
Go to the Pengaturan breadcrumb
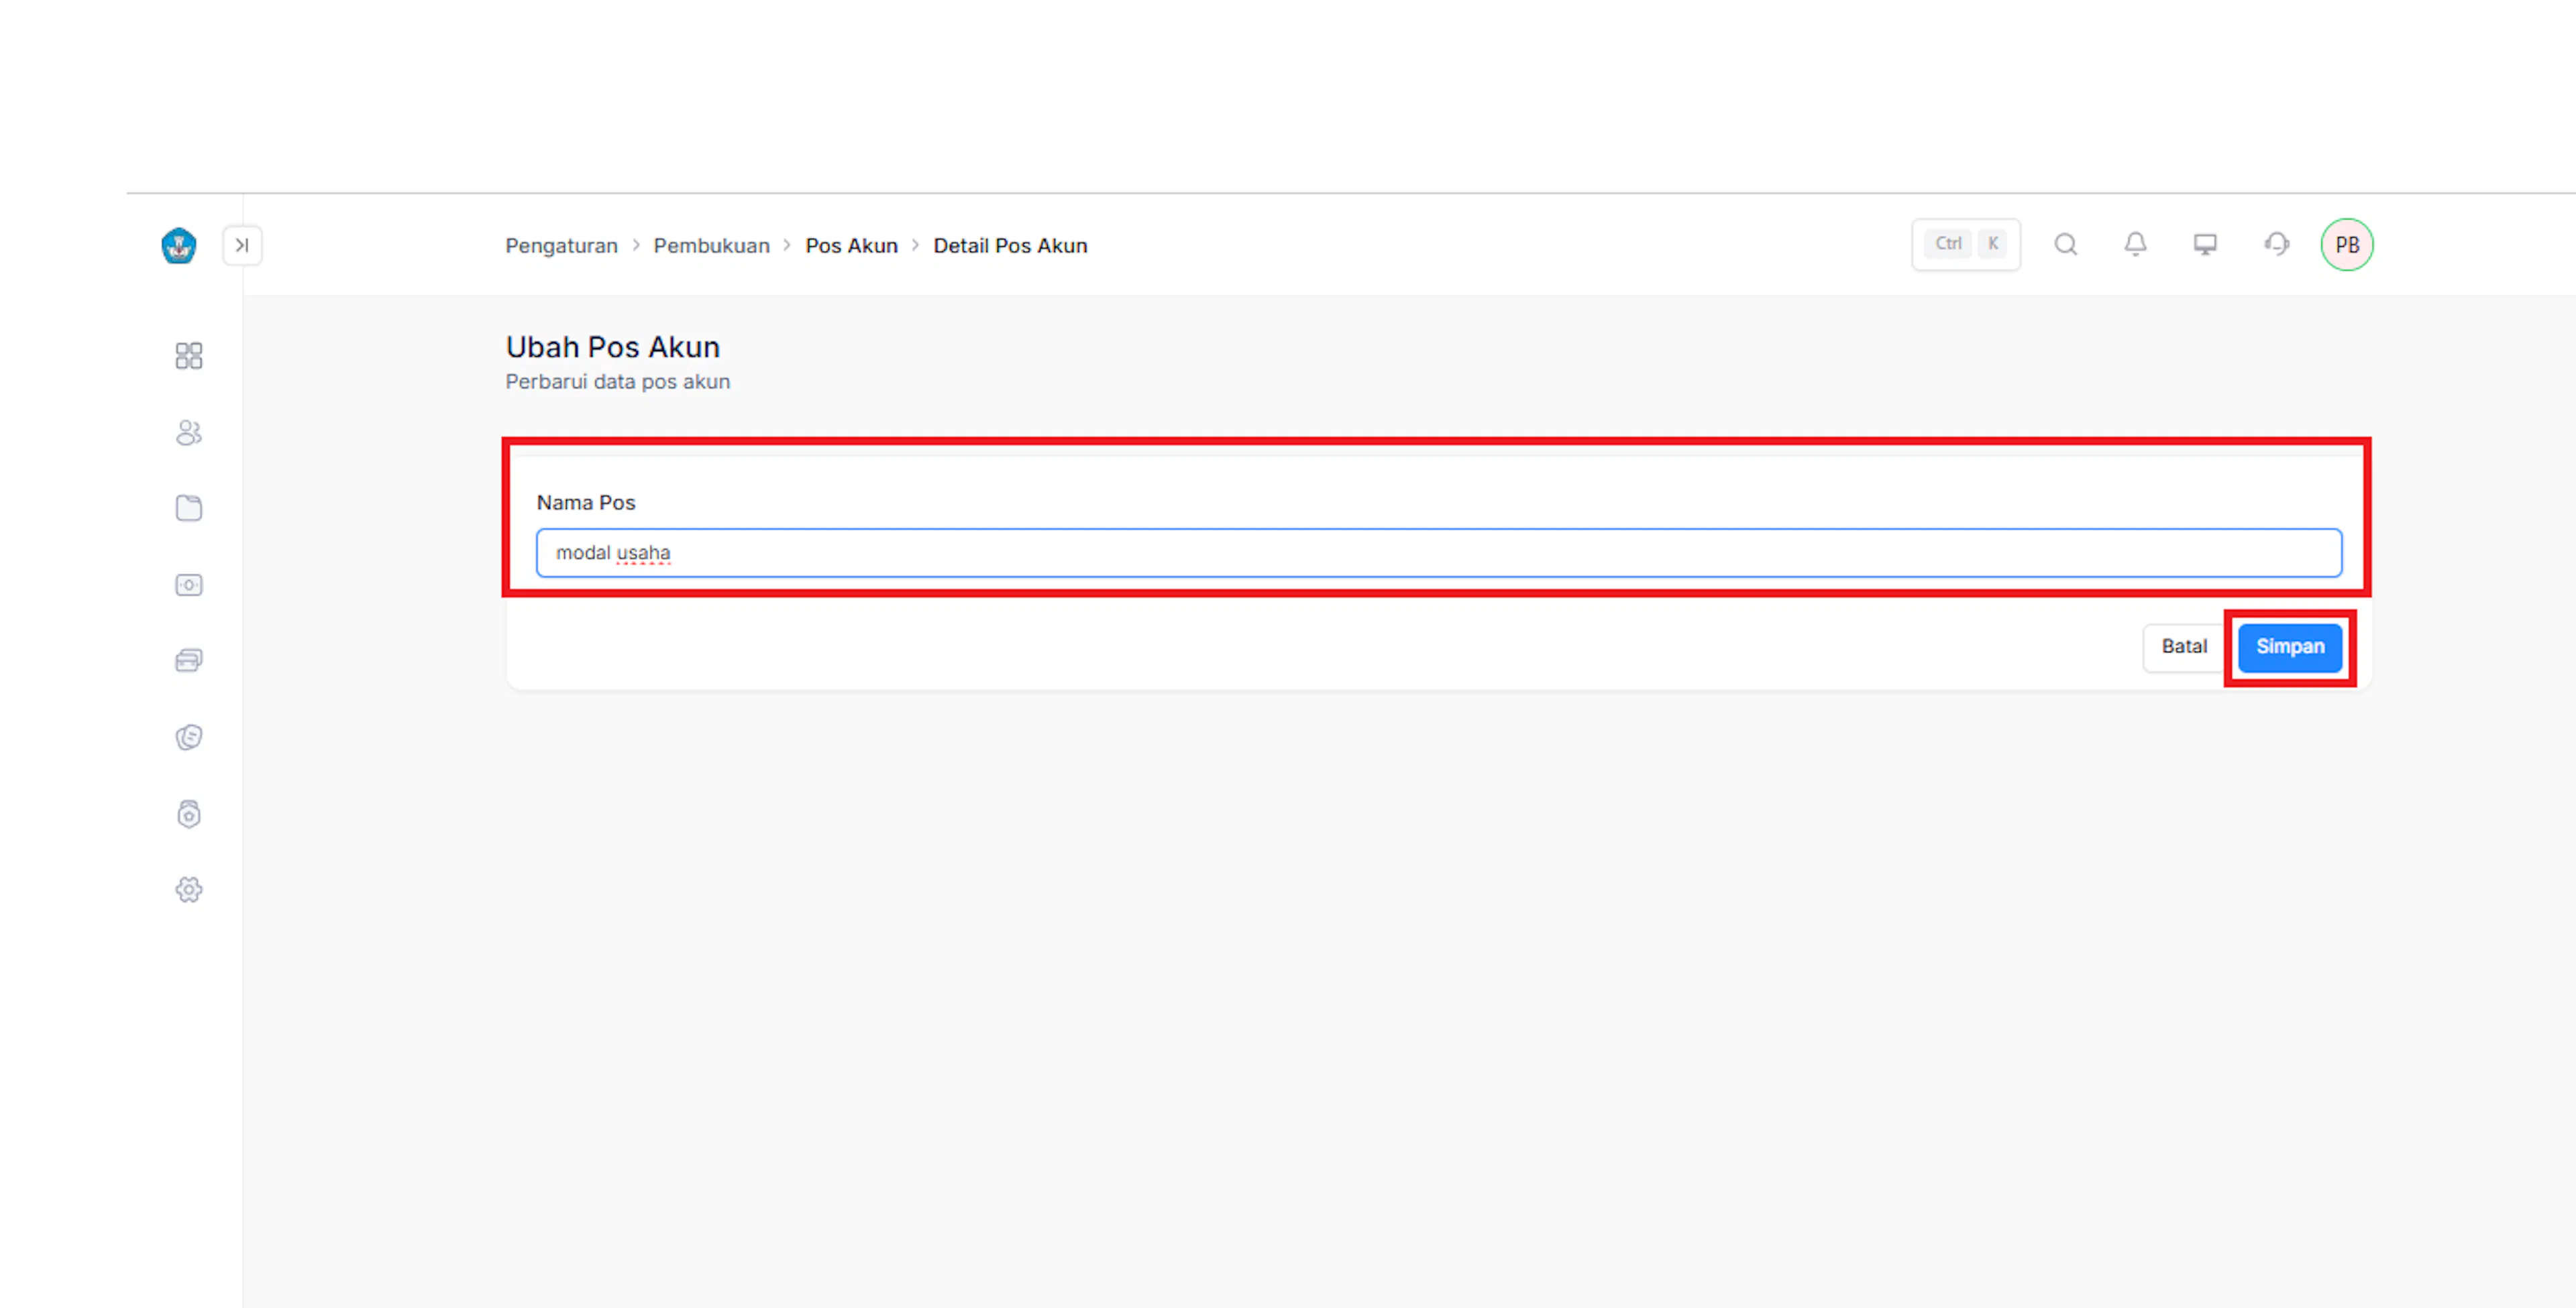[561, 246]
